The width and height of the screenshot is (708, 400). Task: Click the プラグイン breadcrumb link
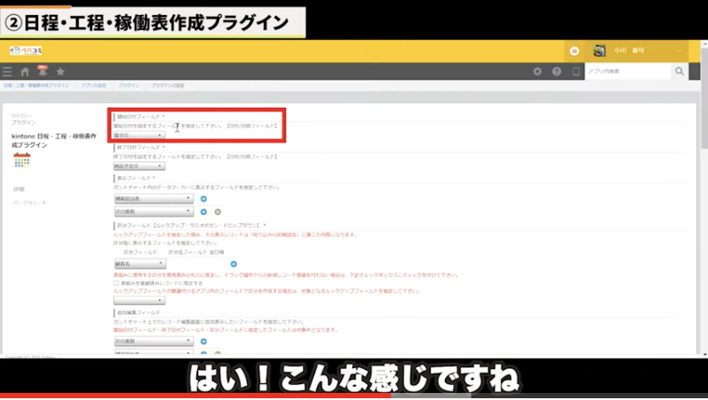tap(128, 86)
